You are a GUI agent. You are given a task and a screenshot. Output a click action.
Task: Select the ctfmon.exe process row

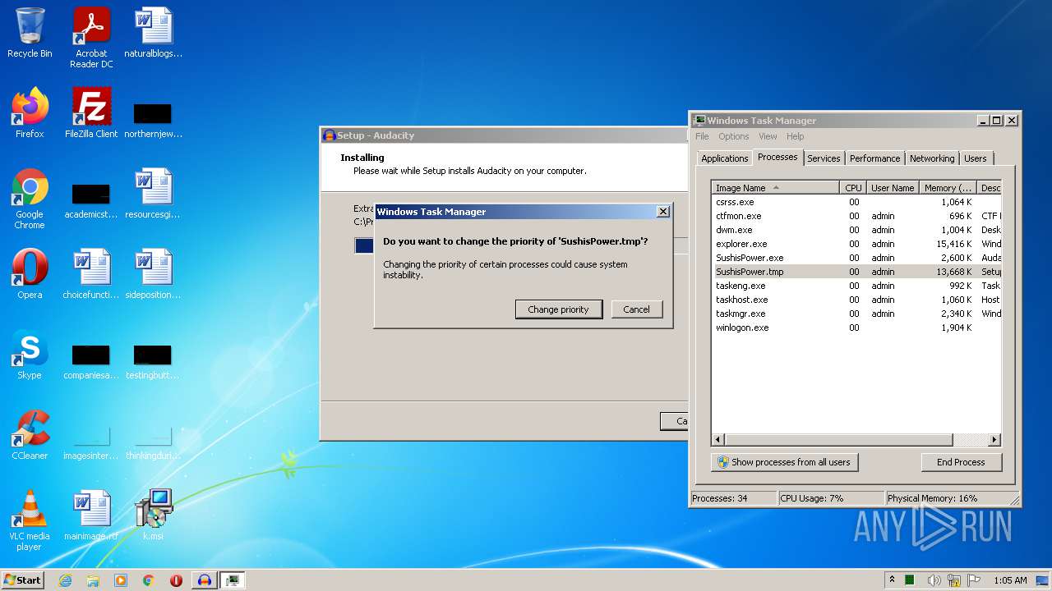click(856, 216)
